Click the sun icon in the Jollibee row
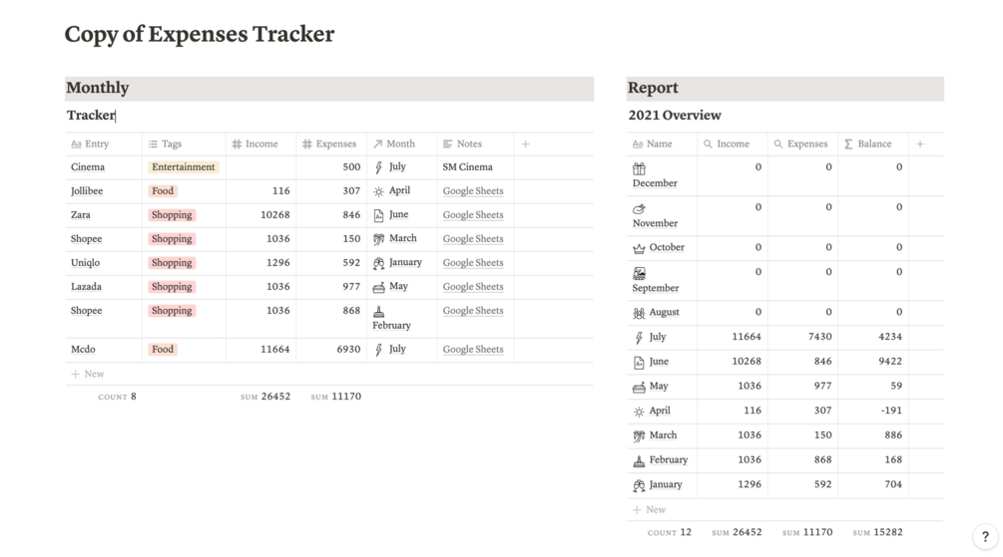 tap(378, 191)
